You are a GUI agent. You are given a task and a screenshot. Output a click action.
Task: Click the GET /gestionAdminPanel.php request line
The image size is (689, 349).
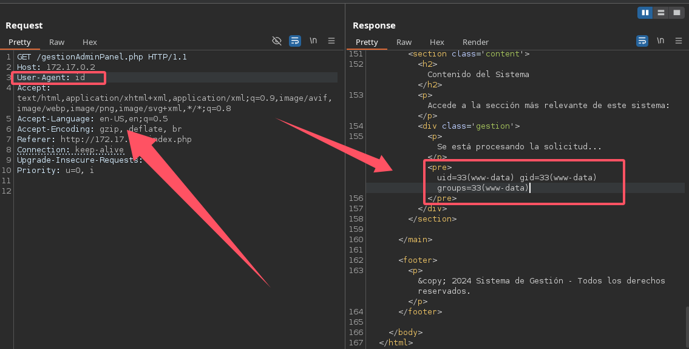(x=102, y=57)
